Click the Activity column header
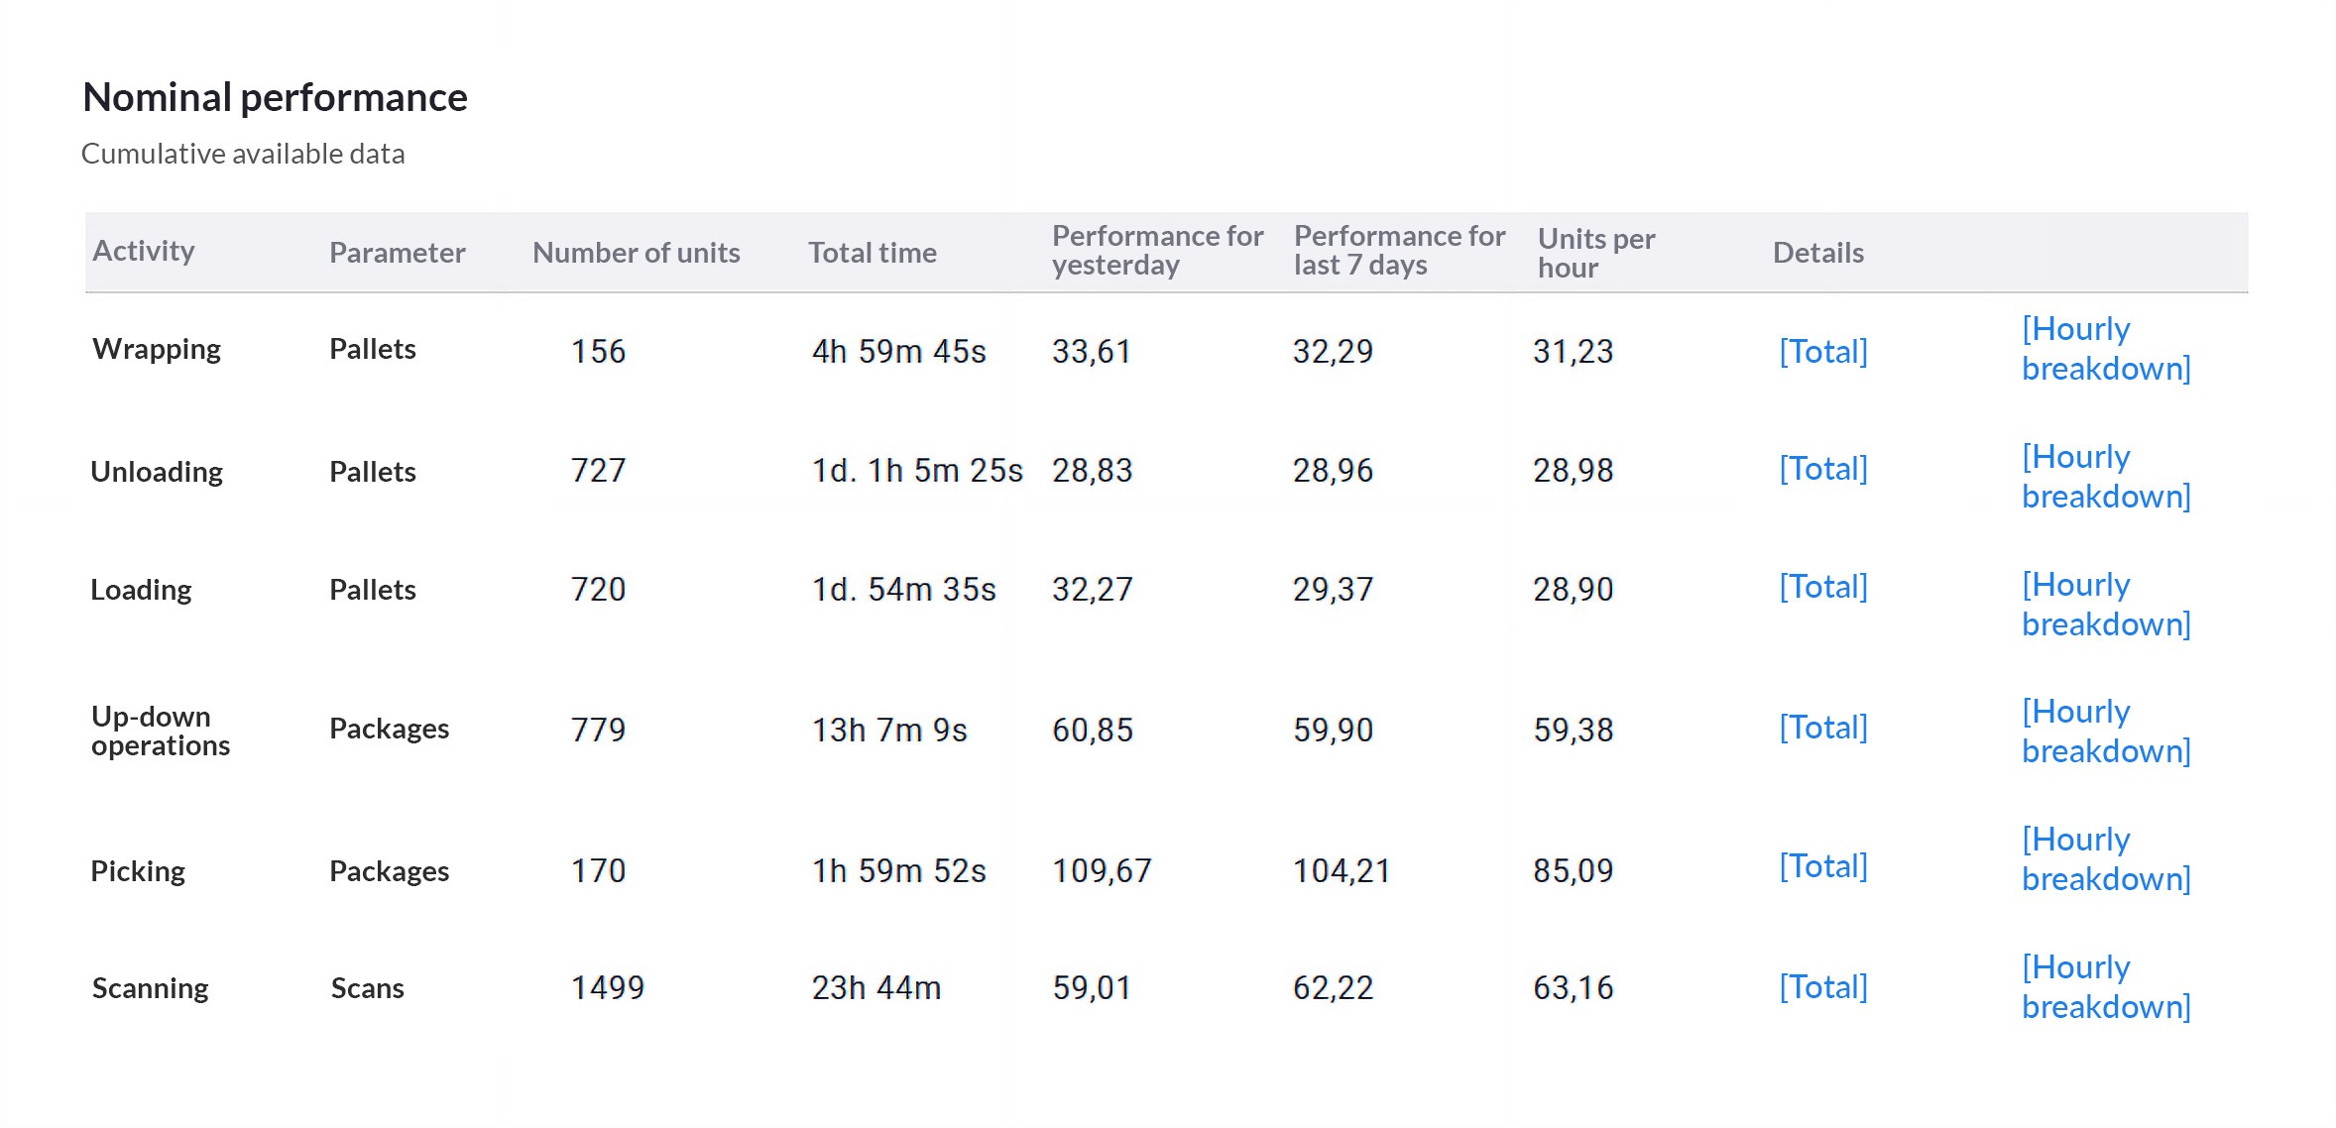Screen dimensions: 2336x1128 (x=143, y=251)
